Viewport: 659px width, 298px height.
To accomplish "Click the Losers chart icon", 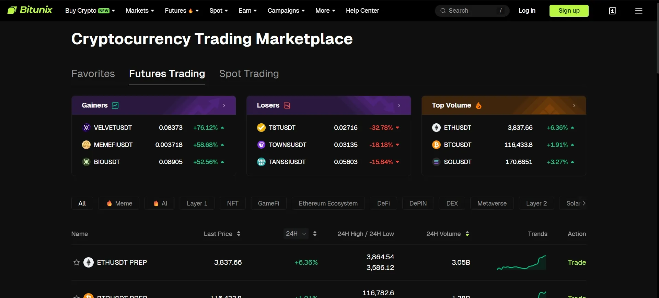I will 287,105.
